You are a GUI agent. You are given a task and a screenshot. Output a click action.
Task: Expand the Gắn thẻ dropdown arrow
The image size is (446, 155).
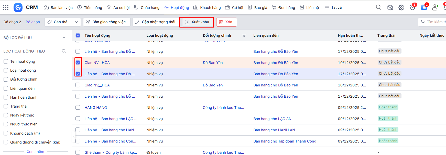tap(76, 22)
